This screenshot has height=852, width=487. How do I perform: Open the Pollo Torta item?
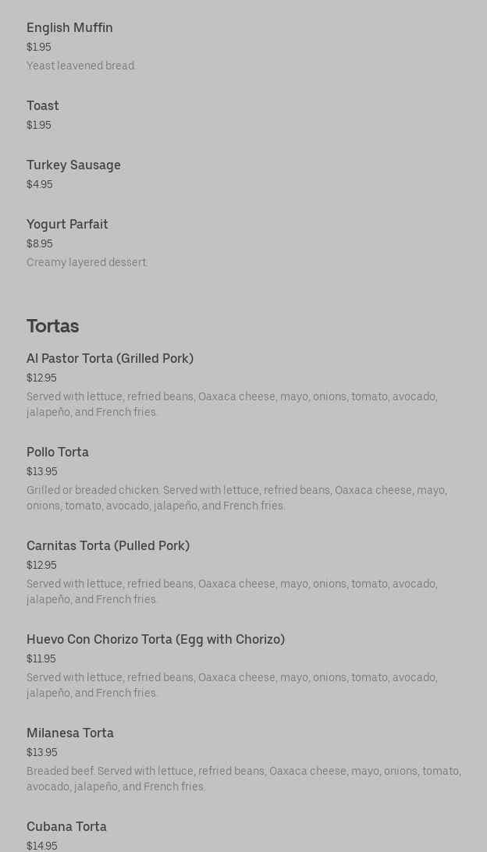58,452
